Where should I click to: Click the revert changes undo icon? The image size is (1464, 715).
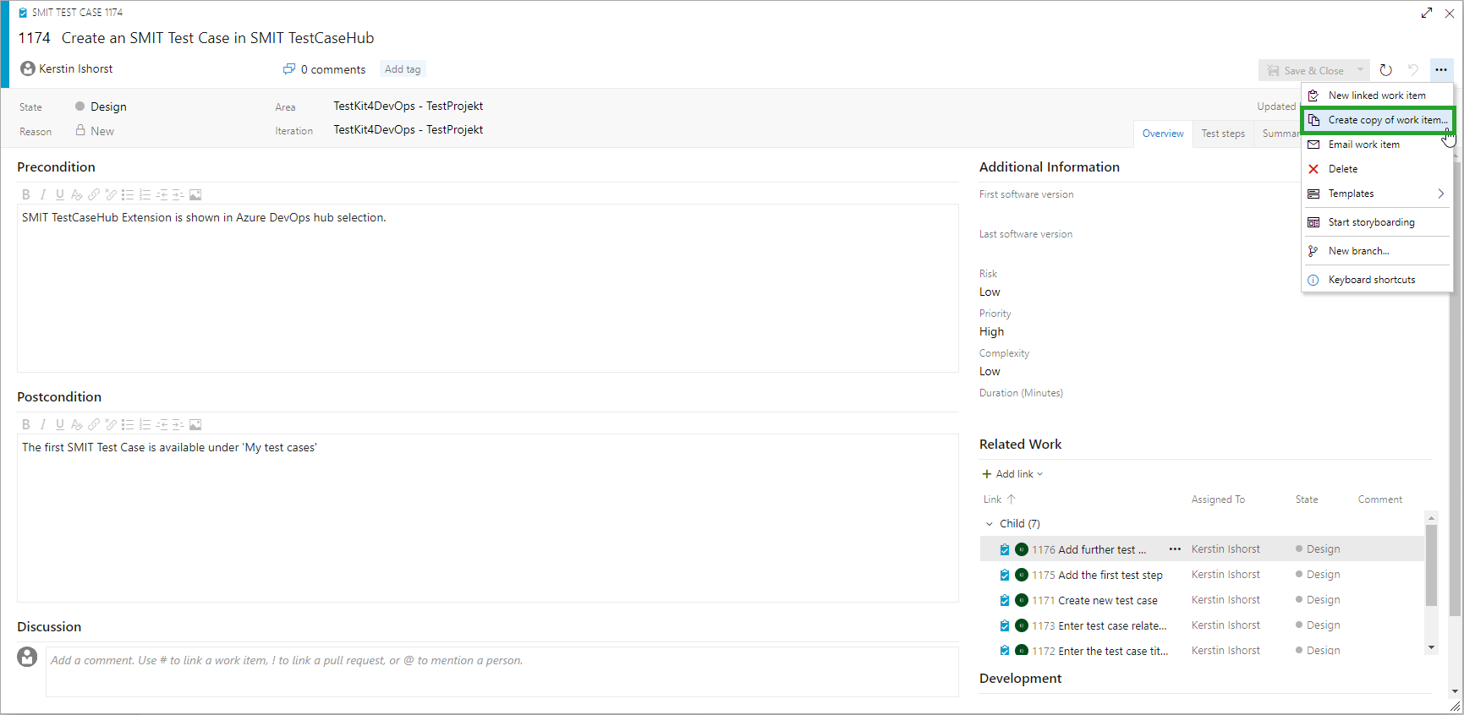coord(1412,70)
